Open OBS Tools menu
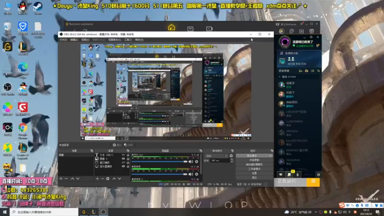The height and width of the screenshot is (216, 384). click(128, 40)
